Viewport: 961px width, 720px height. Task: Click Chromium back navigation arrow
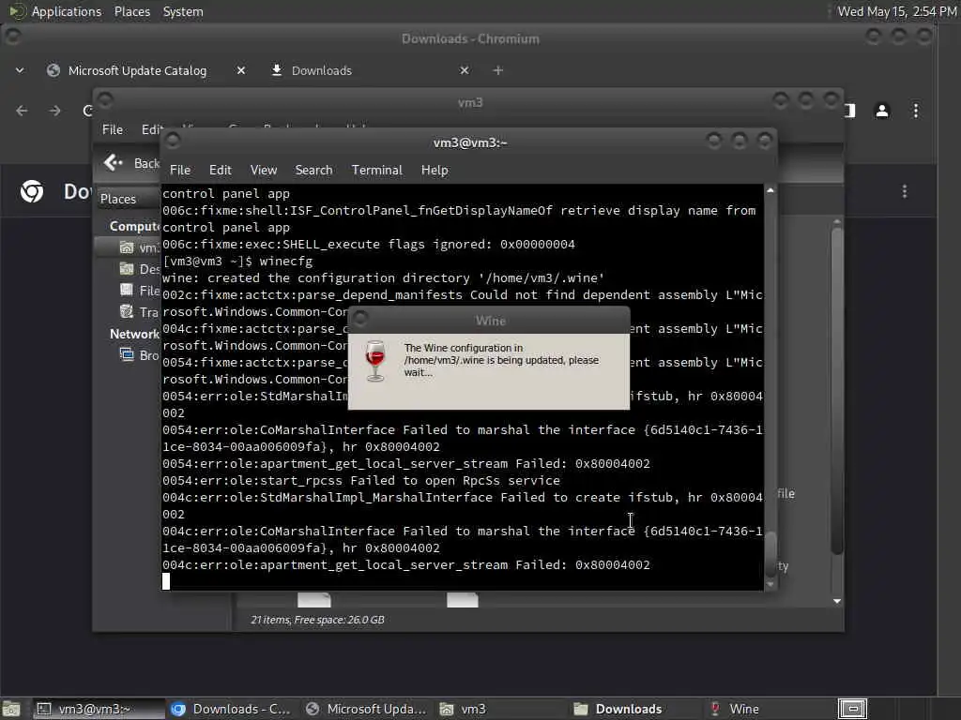coord(23,111)
